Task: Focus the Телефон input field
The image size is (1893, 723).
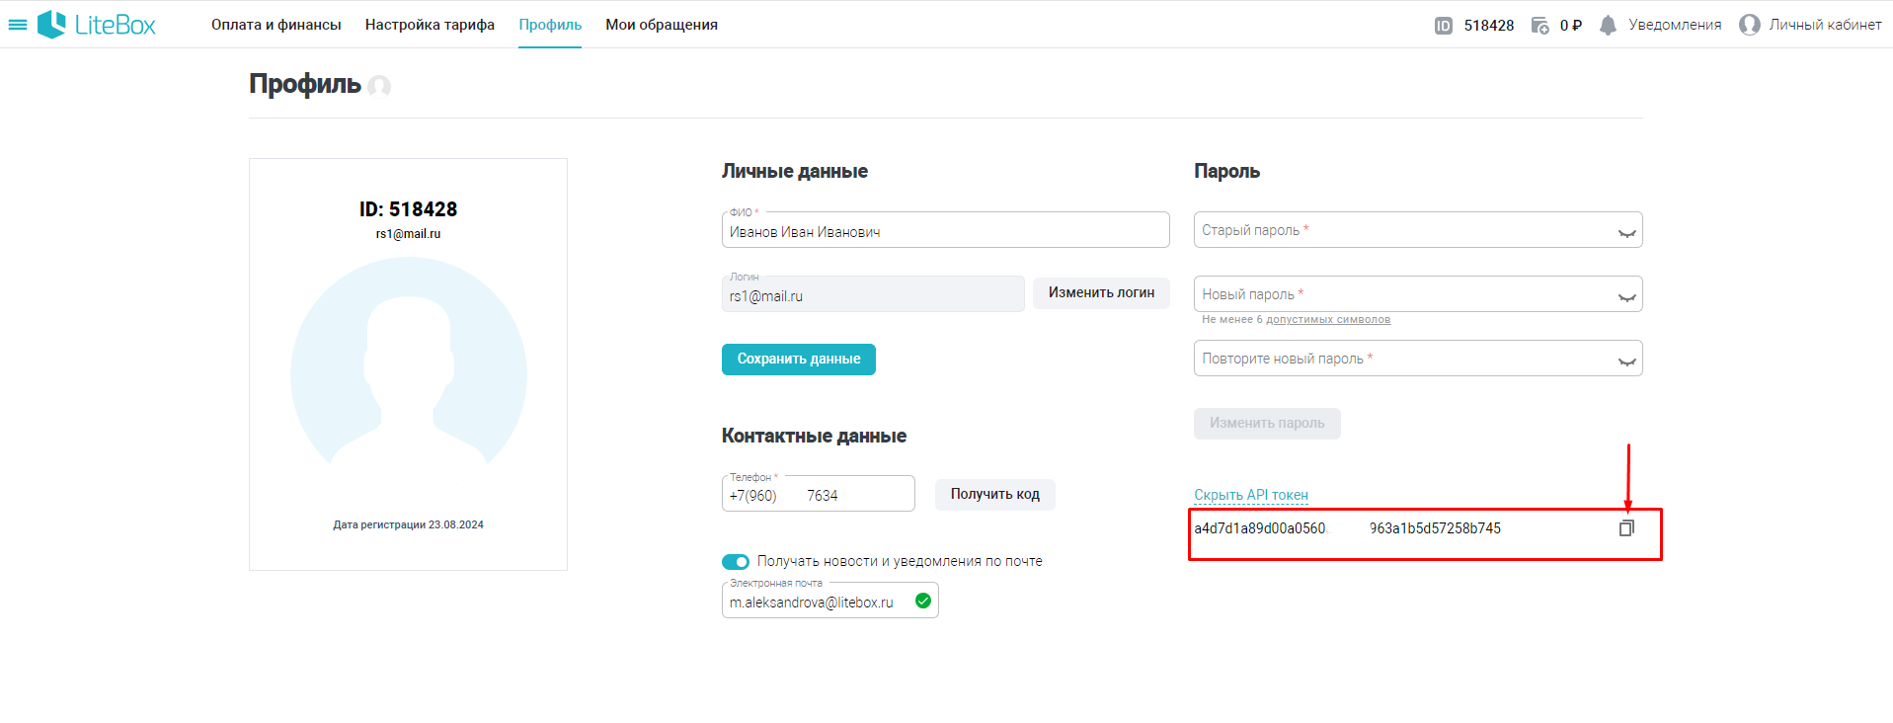Action: pyautogui.click(x=819, y=494)
